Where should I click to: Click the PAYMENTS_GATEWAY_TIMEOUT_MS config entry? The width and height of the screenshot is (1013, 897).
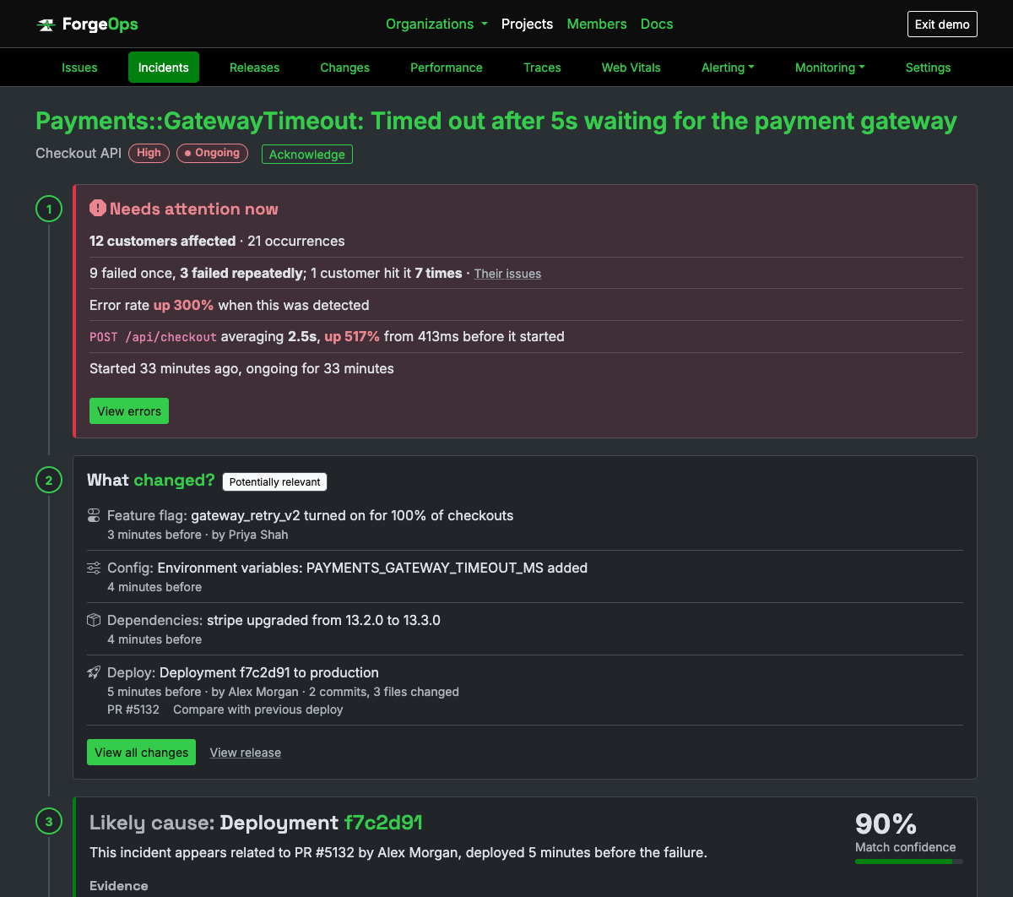(x=372, y=568)
